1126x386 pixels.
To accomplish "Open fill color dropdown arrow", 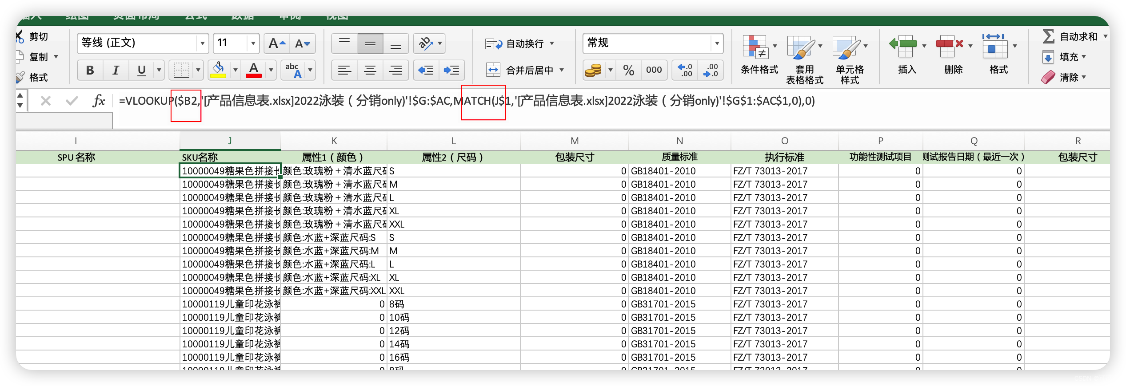I will [235, 70].
